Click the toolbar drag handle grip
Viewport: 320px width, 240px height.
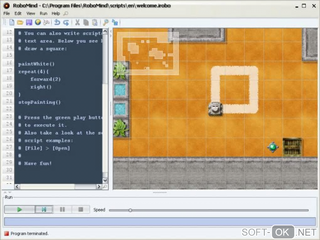click(x=5, y=22)
